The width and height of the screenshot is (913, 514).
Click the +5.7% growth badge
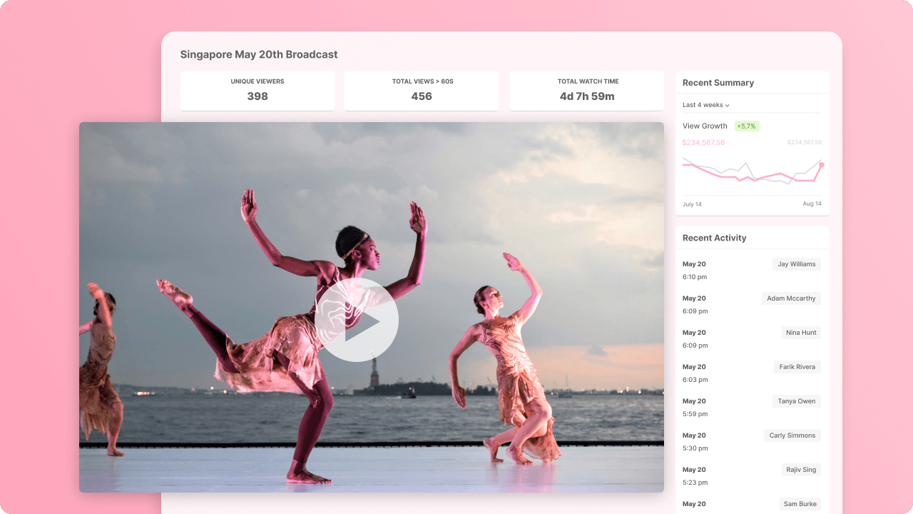click(747, 126)
